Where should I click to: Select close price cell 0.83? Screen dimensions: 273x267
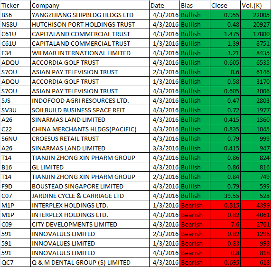click(x=226, y=243)
